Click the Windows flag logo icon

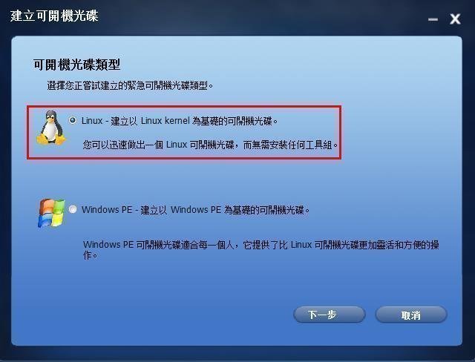52,213
